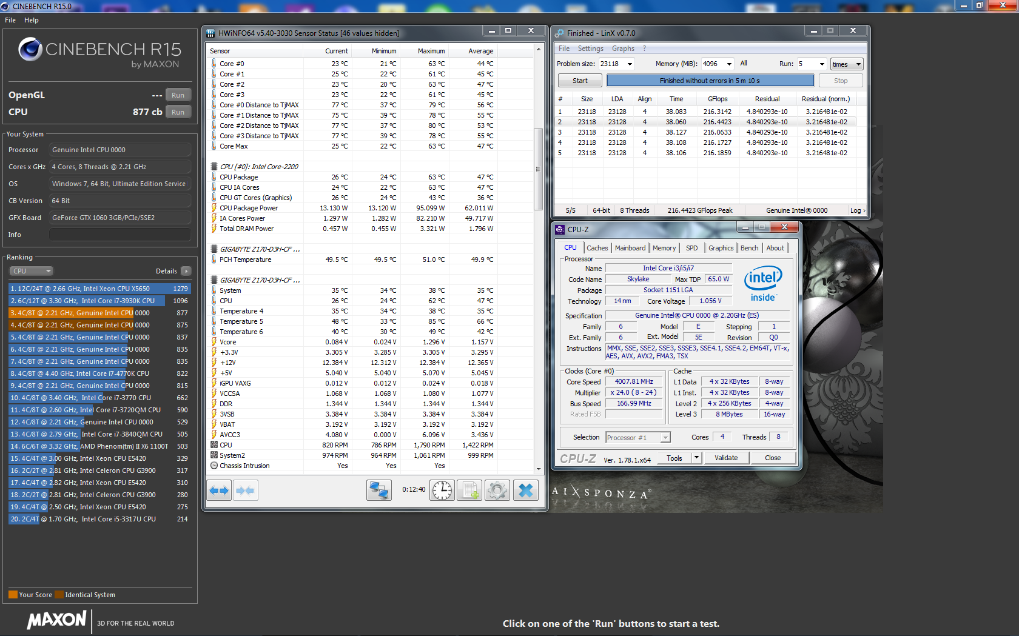Click the Start button in LinX
The width and height of the screenshot is (1019, 636).
pyautogui.click(x=580, y=81)
